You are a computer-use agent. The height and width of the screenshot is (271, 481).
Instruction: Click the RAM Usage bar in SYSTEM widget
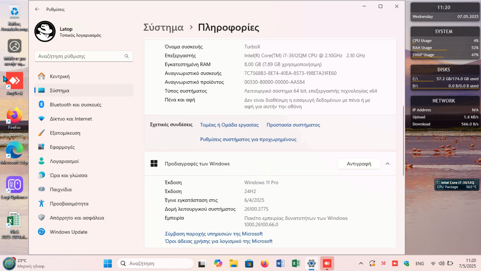(445, 48)
